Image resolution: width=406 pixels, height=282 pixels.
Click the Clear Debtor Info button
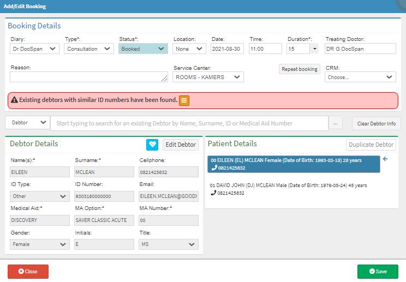[376, 123]
